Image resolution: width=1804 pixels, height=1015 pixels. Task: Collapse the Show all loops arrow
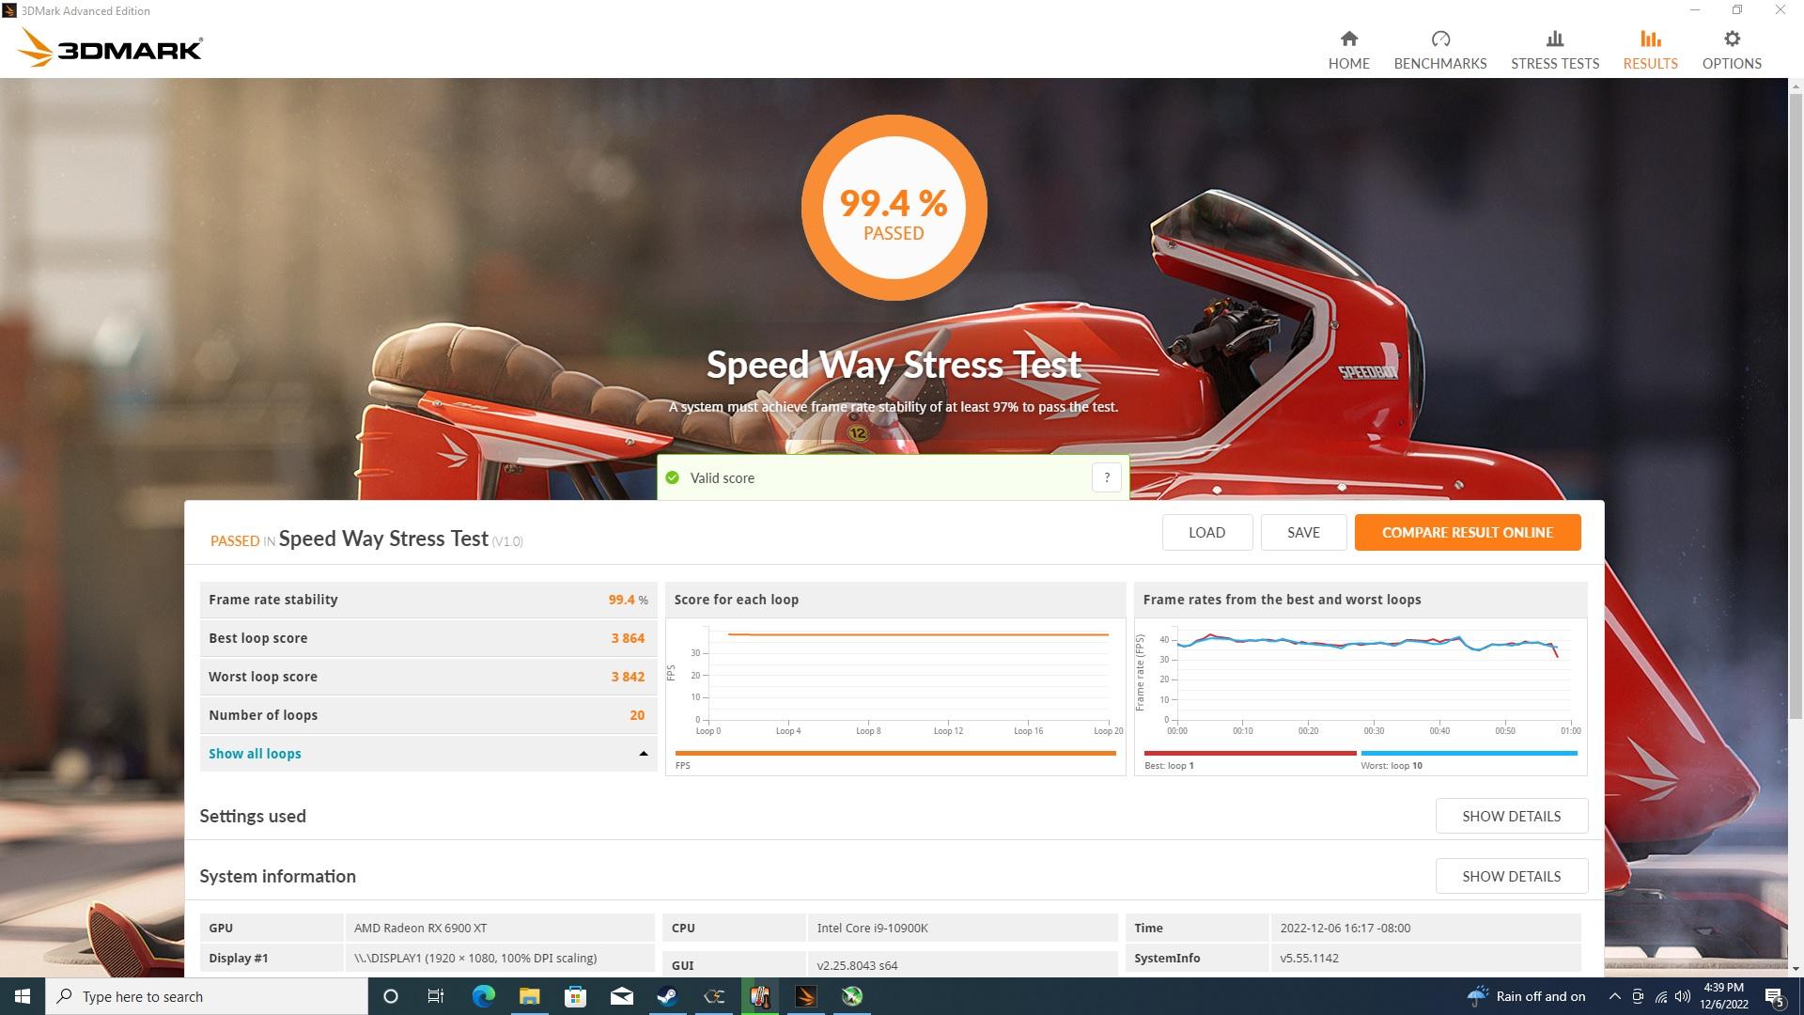pos(644,754)
